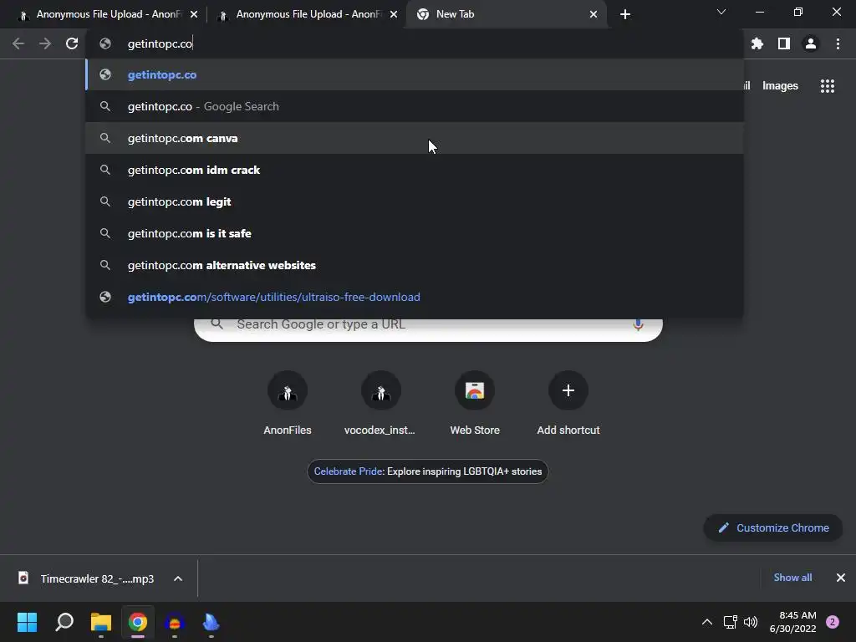This screenshot has height=642, width=856.
Task: Choose getintopc.com alternative websites suggestion
Action: (415, 265)
